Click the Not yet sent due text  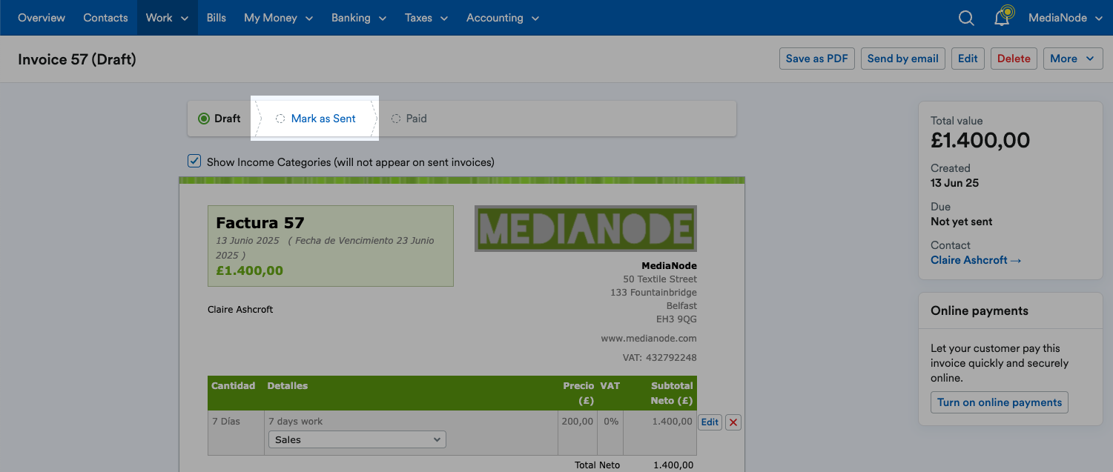pos(962,222)
